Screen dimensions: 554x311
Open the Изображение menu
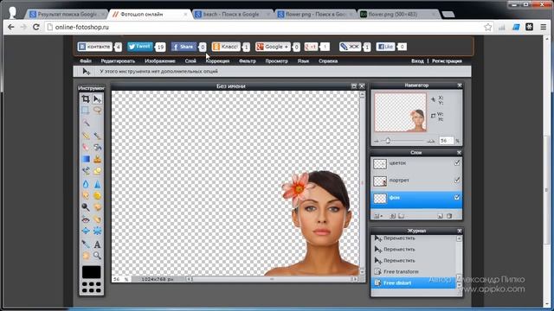(x=159, y=61)
